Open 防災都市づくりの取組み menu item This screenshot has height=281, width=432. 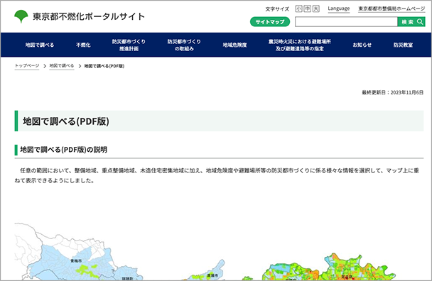pos(184,45)
